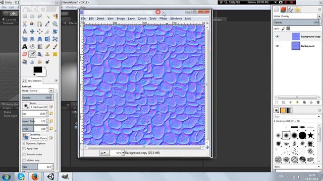
Task: Select the Paintbrush tool
Action: click(x=55, y=47)
